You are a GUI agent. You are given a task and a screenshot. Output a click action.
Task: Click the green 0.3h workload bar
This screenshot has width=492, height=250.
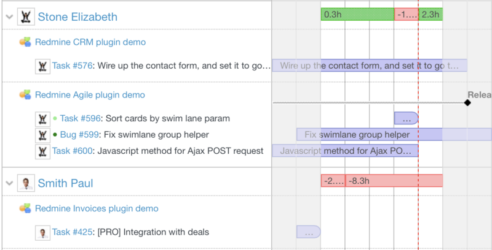pyautogui.click(x=357, y=14)
